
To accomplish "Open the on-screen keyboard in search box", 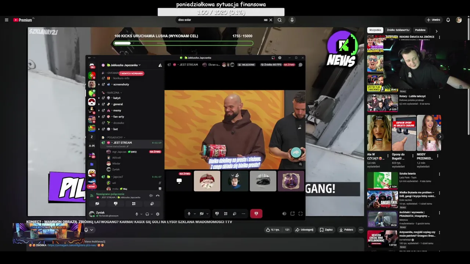I will coord(265,20).
